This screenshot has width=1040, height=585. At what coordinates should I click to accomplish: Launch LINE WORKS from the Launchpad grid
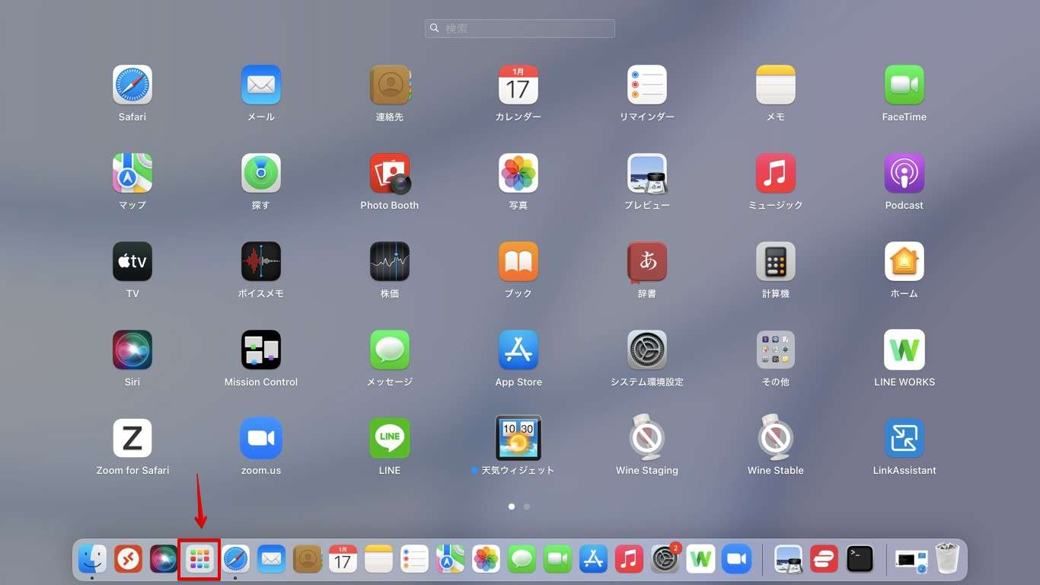pyautogui.click(x=904, y=350)
